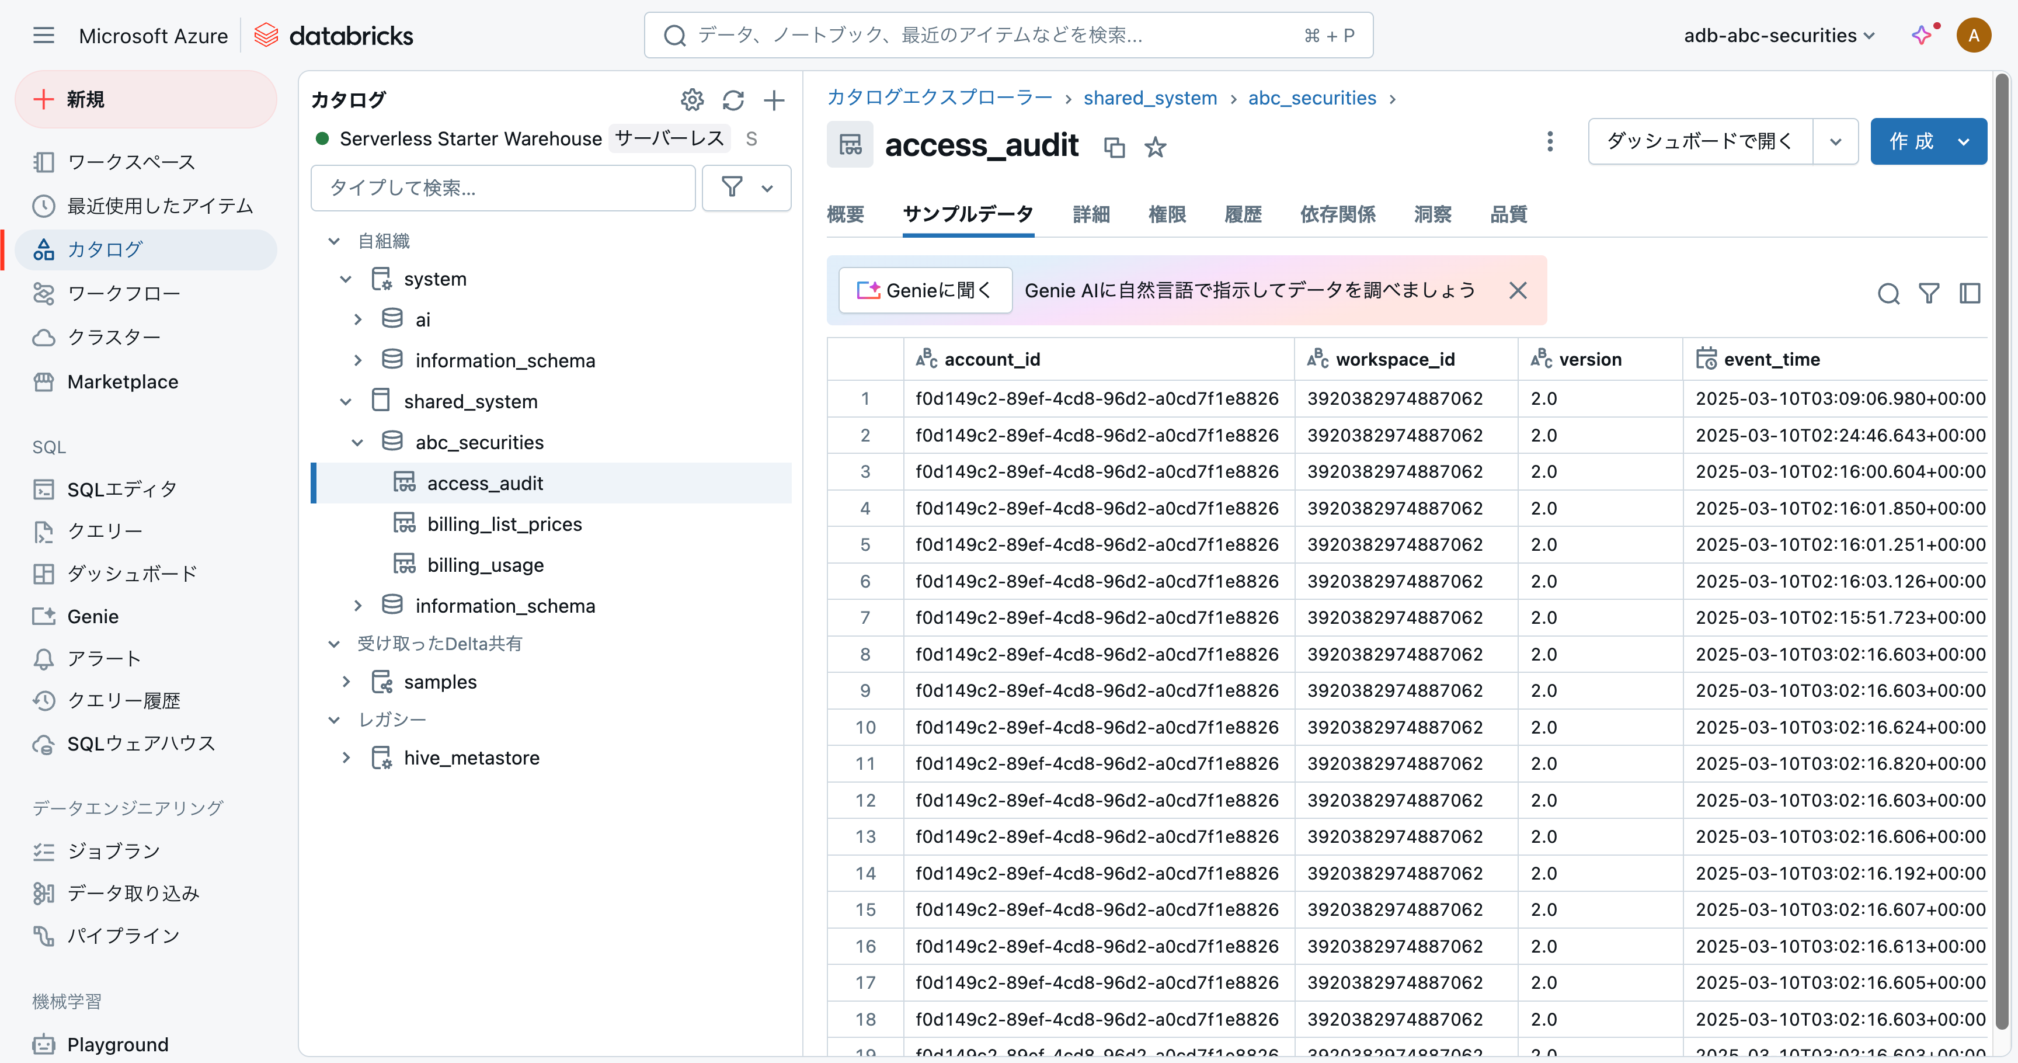The image size is (2018, 1063).
Task: Collapse the shared_system catalog
Action: (346, 402)
